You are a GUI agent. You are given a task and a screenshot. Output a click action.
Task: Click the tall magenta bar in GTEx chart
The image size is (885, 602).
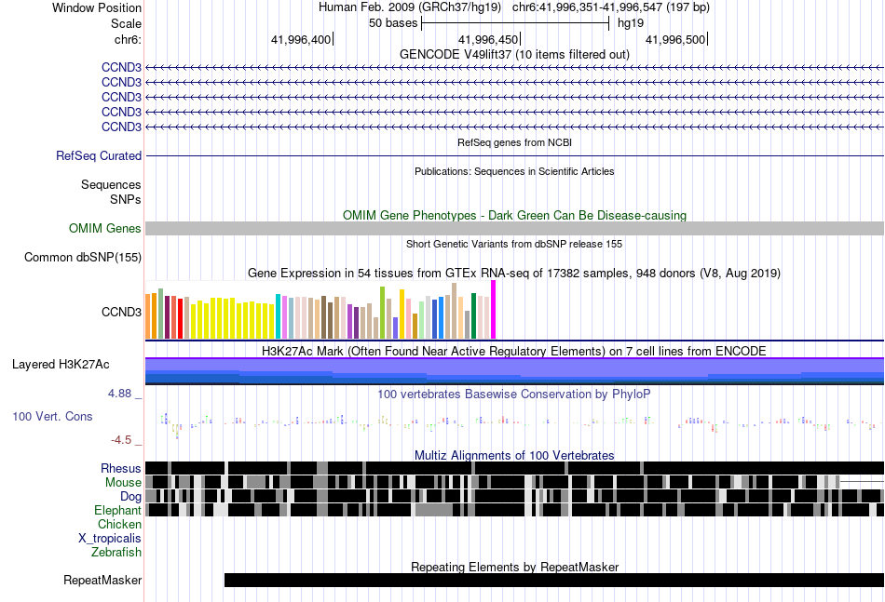(x=494, y=310)
